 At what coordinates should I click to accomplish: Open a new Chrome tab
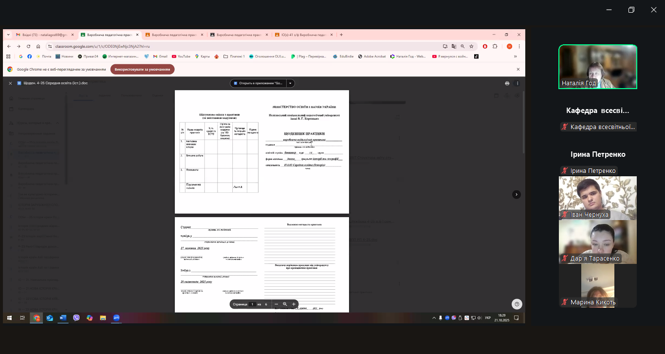pyautogui.click(x=341, y=35)
